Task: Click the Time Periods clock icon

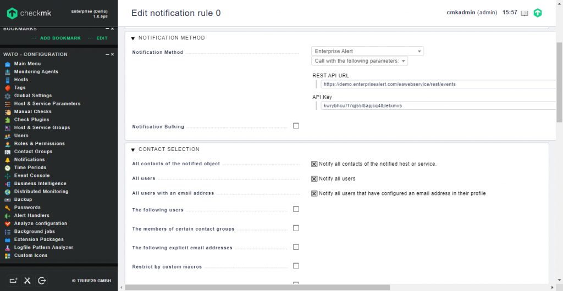Action: pyautogui.click(x=8, y=167)
